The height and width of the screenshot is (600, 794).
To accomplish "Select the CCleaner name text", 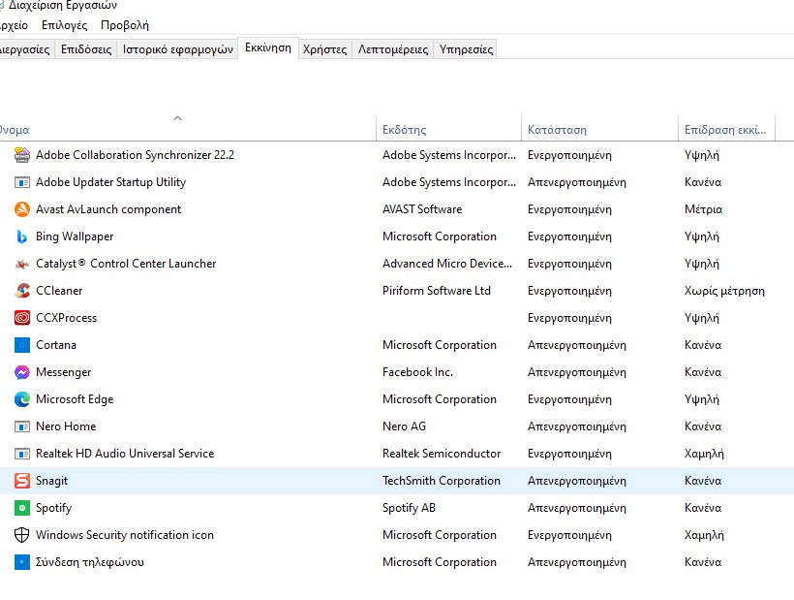I will 59,291.
